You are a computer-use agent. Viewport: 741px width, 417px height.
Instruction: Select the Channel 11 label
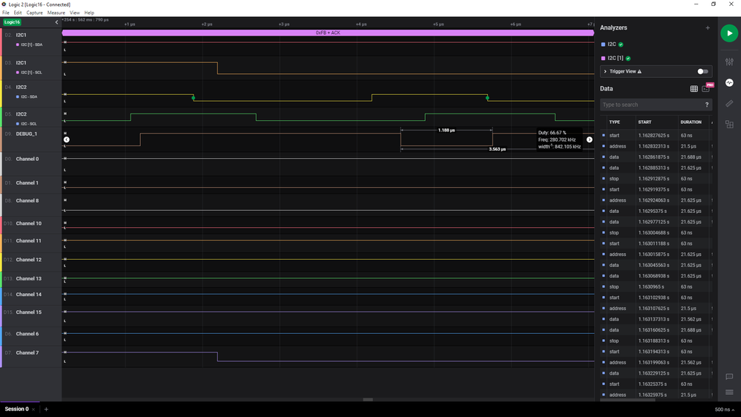click(29, 241)
